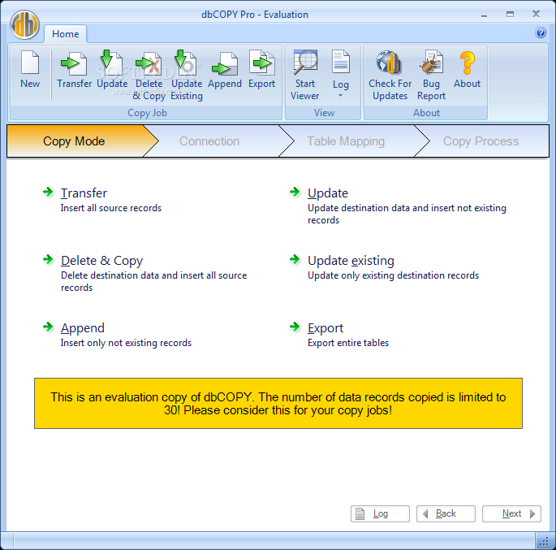The height and width of the screenshot is (550, 556).
Task: Go to the Table Mapping wizard step
Action: point(346,141)
